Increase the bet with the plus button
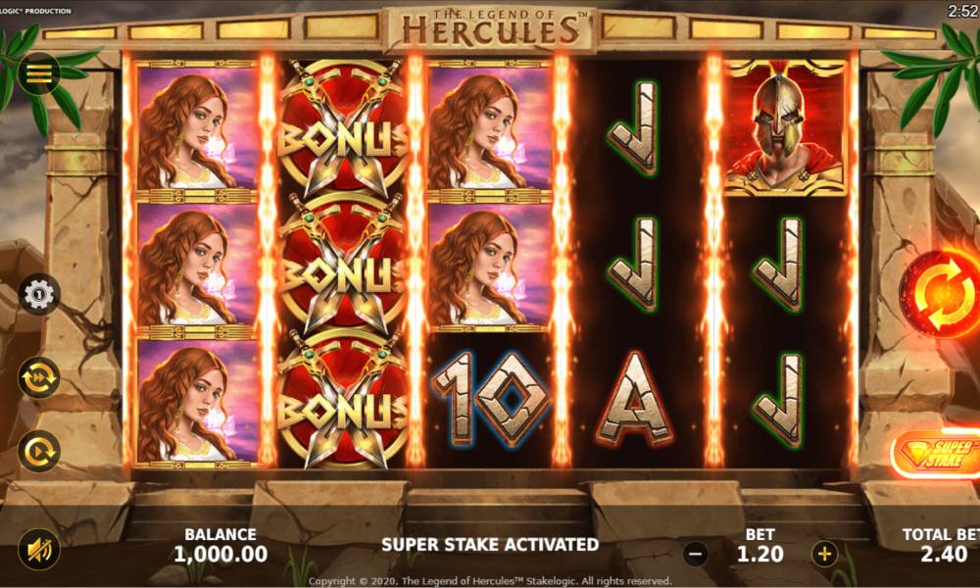Screen dimensions: 980x588 click(824, 554)
